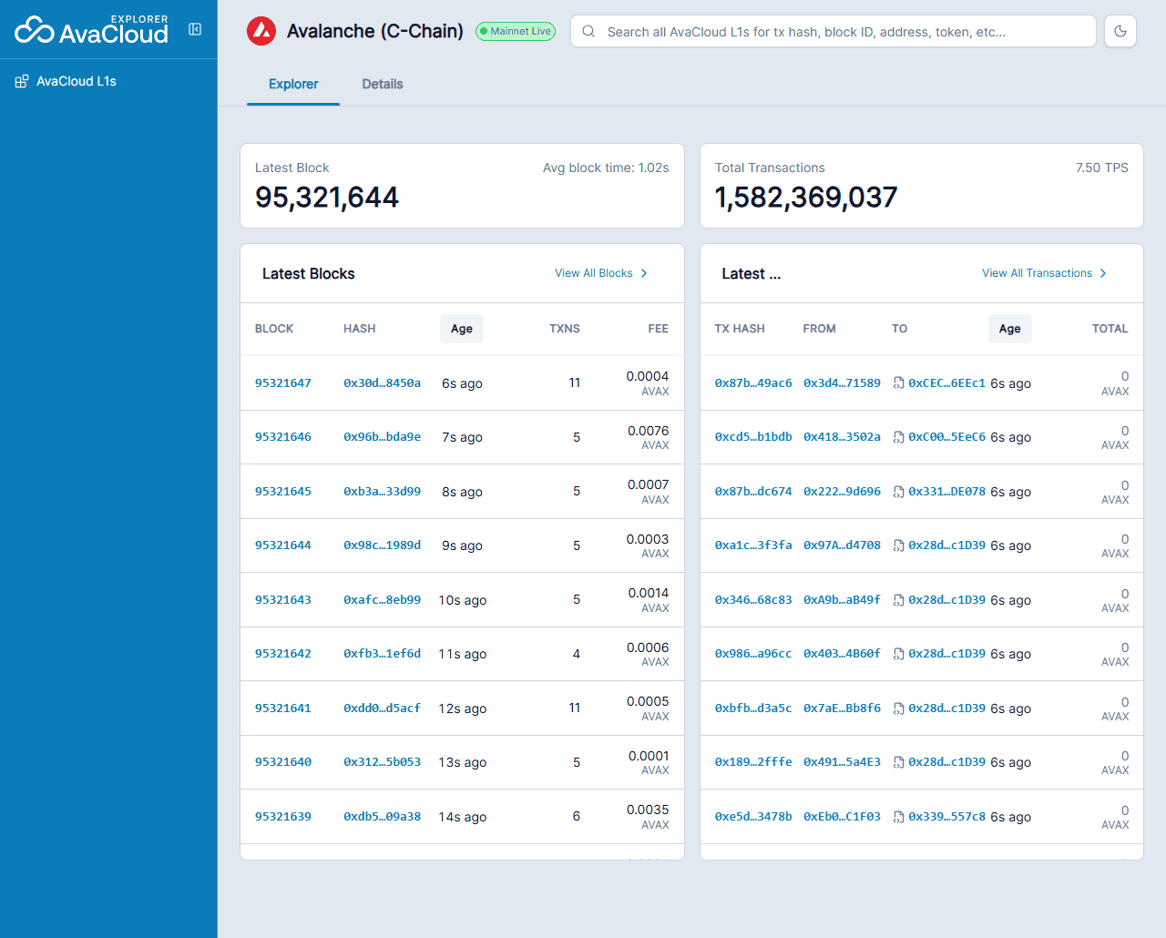Open sender address 0xA9b...aB49f
Viewport: 1166px width, 938px height.
point(842,600)
